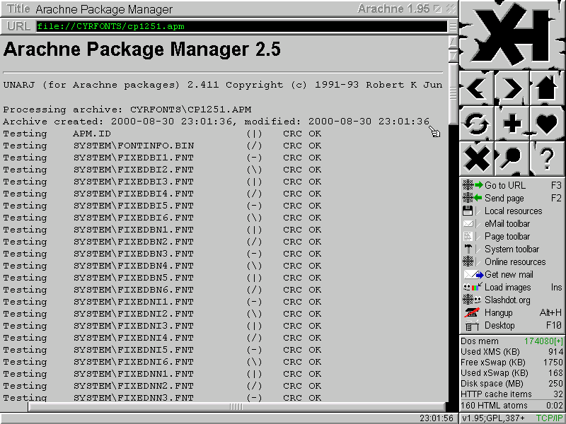Open Desktop entry
Viewport: 566px width, 424px height.
click(x=512, y=326)
